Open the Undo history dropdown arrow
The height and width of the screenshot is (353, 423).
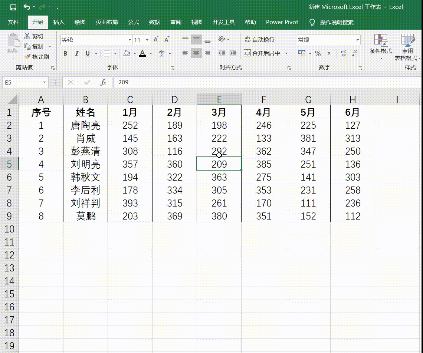click(34, 7)
